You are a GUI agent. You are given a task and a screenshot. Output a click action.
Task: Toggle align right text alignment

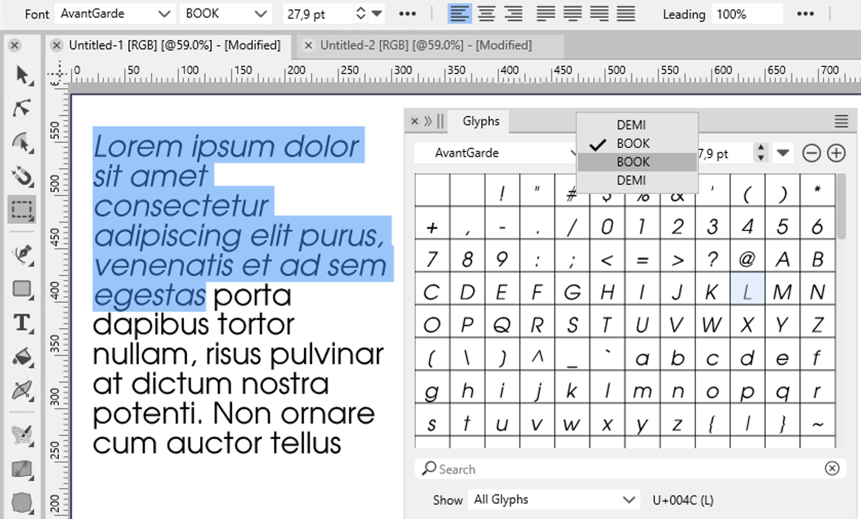coord(513,14)
